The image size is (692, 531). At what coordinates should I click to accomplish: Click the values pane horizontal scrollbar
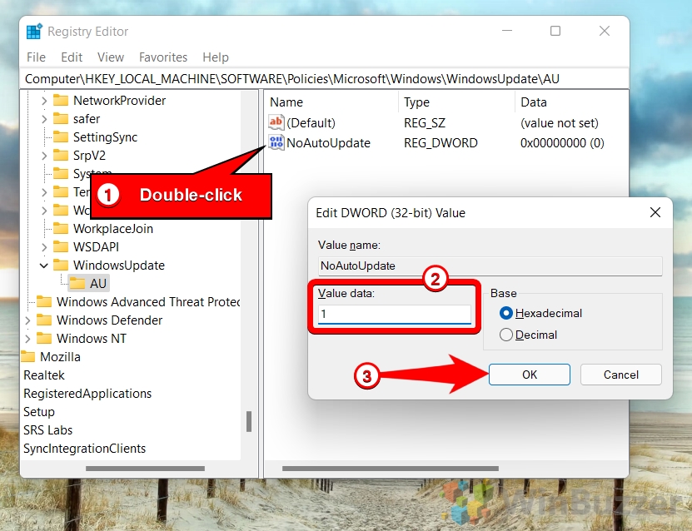391,469
